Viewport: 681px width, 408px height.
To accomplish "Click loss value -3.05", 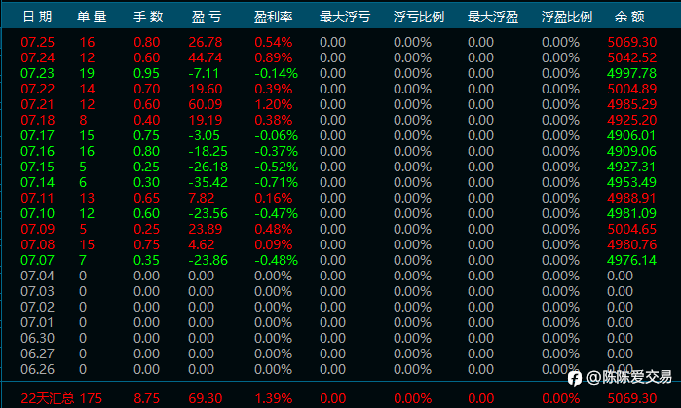I will (205, 136).
